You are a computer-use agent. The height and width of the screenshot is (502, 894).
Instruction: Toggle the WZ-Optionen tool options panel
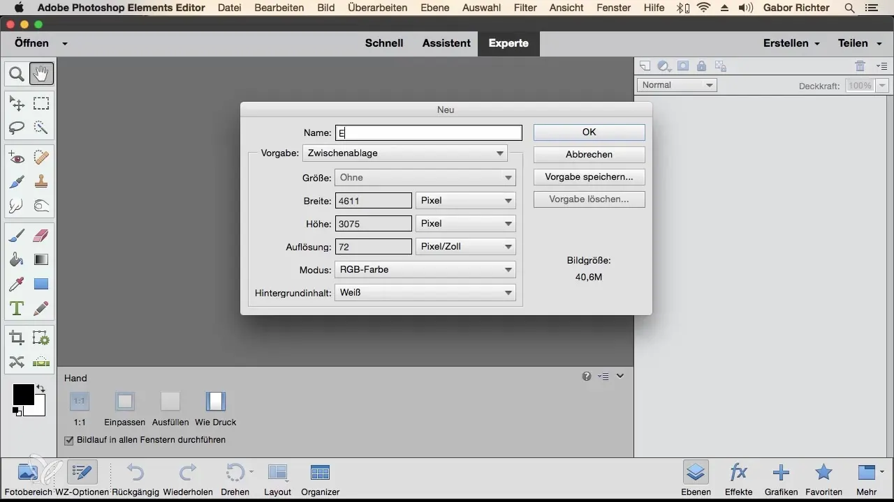tap(82, 478)
